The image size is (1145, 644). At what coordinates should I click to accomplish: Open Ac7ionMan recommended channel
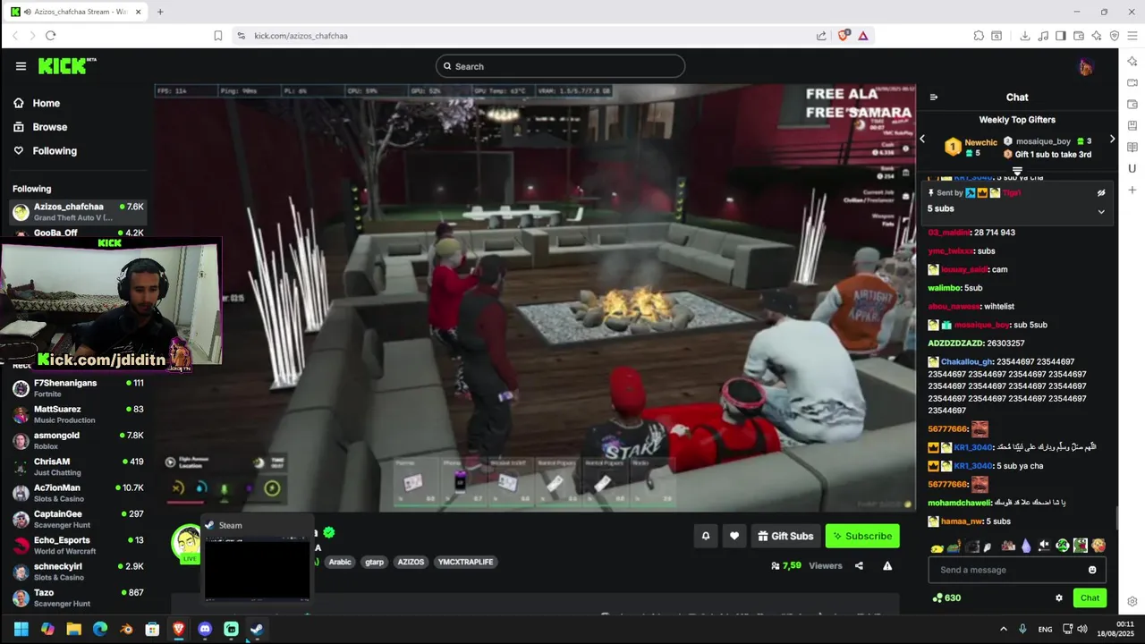[x=78, y=493]
